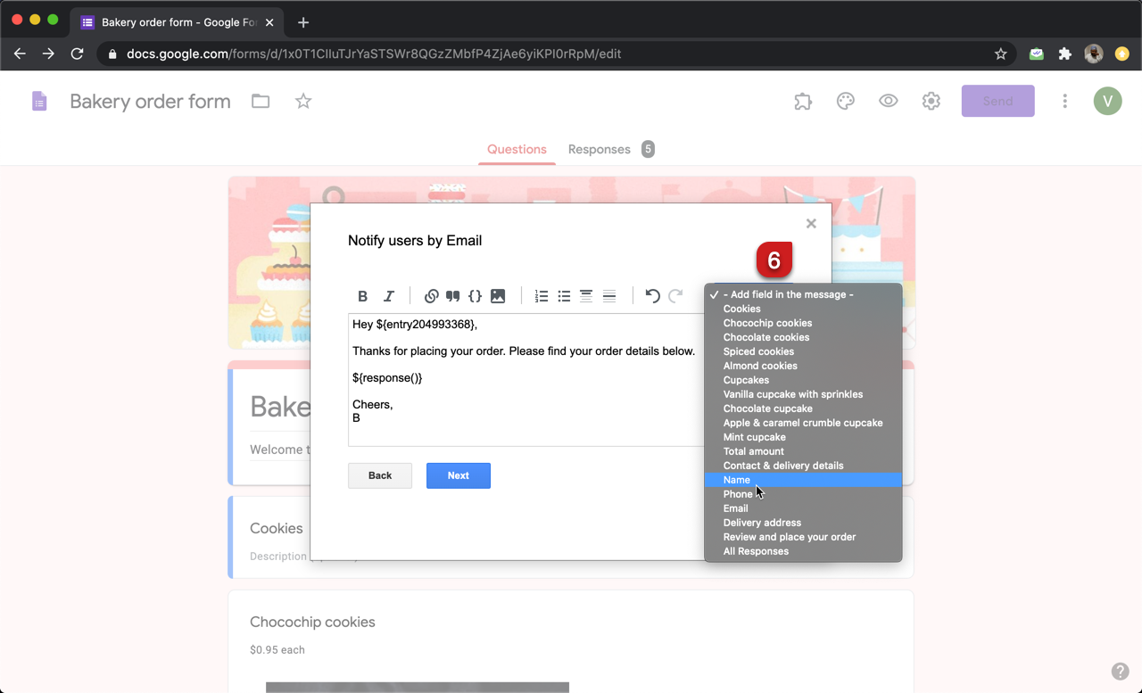Create a bulleted list in the message
1142x693 pixels.
tap(564, 295)
